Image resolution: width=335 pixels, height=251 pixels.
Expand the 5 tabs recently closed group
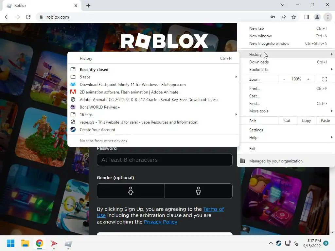point(153,77)
